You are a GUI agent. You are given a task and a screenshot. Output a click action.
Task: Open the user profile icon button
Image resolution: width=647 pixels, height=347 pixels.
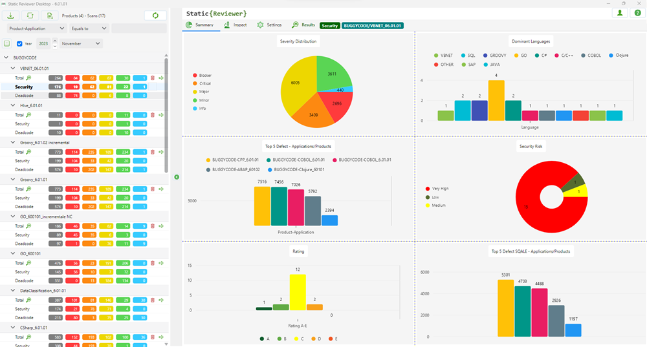coord(620,12)
